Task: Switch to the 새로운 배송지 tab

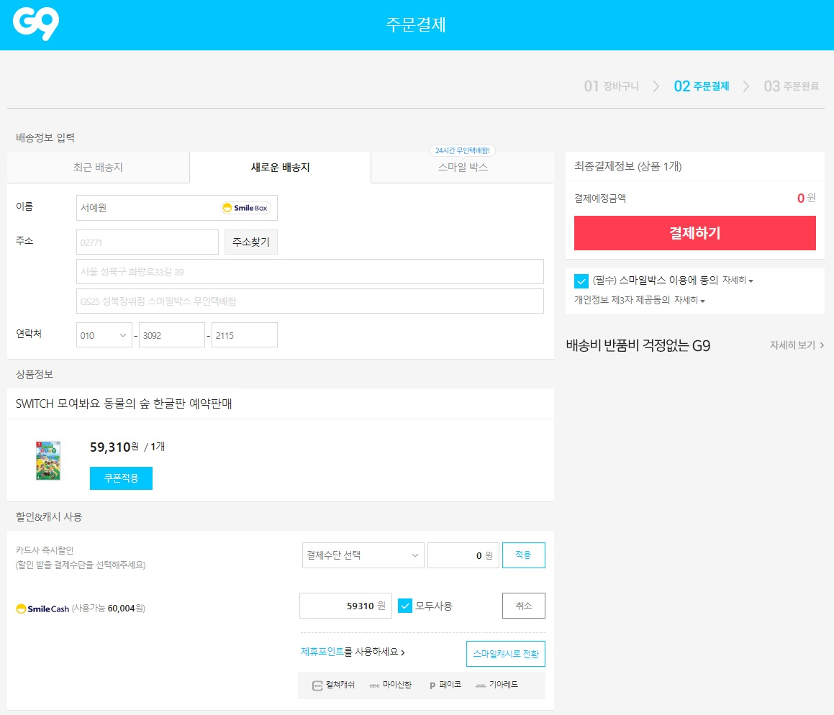Action: pos(281,168)
